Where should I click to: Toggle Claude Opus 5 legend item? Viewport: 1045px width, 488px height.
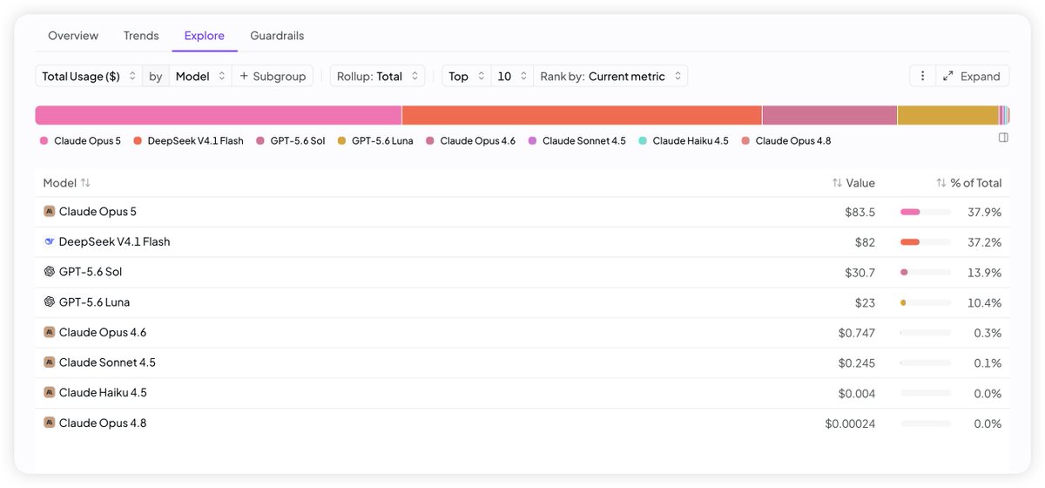pyautogui.click(x=81, y=140)
